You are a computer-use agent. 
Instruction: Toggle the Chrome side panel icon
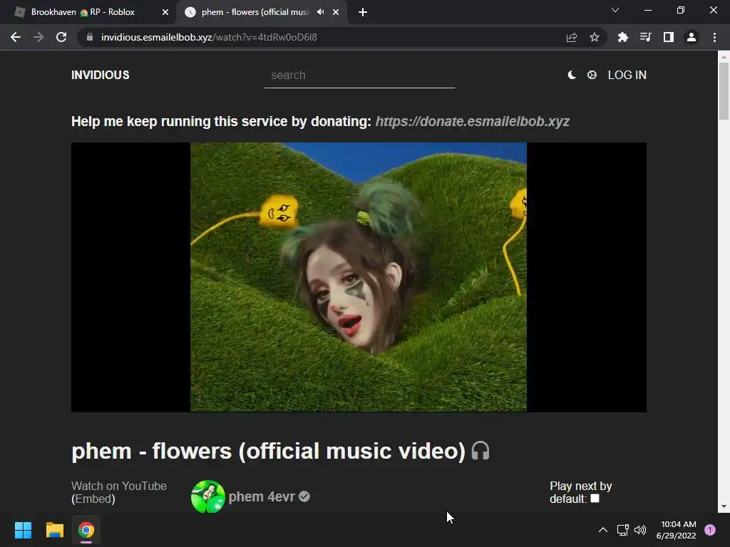coord(669,37)
